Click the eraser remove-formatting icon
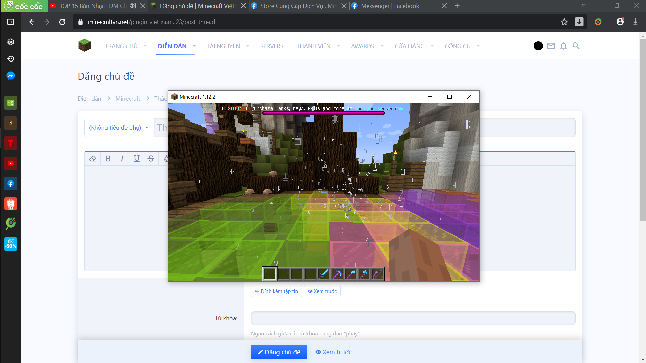 93,159
